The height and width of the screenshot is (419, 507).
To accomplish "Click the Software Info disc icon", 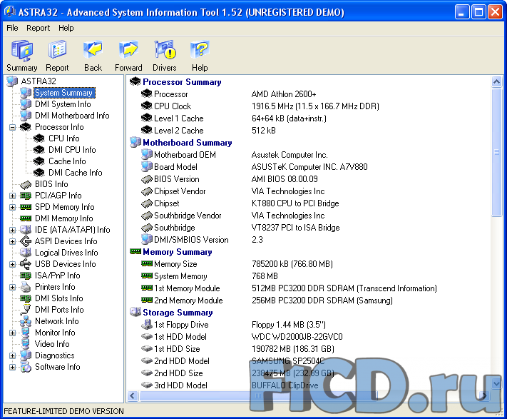I will click(x=26, y=367).
